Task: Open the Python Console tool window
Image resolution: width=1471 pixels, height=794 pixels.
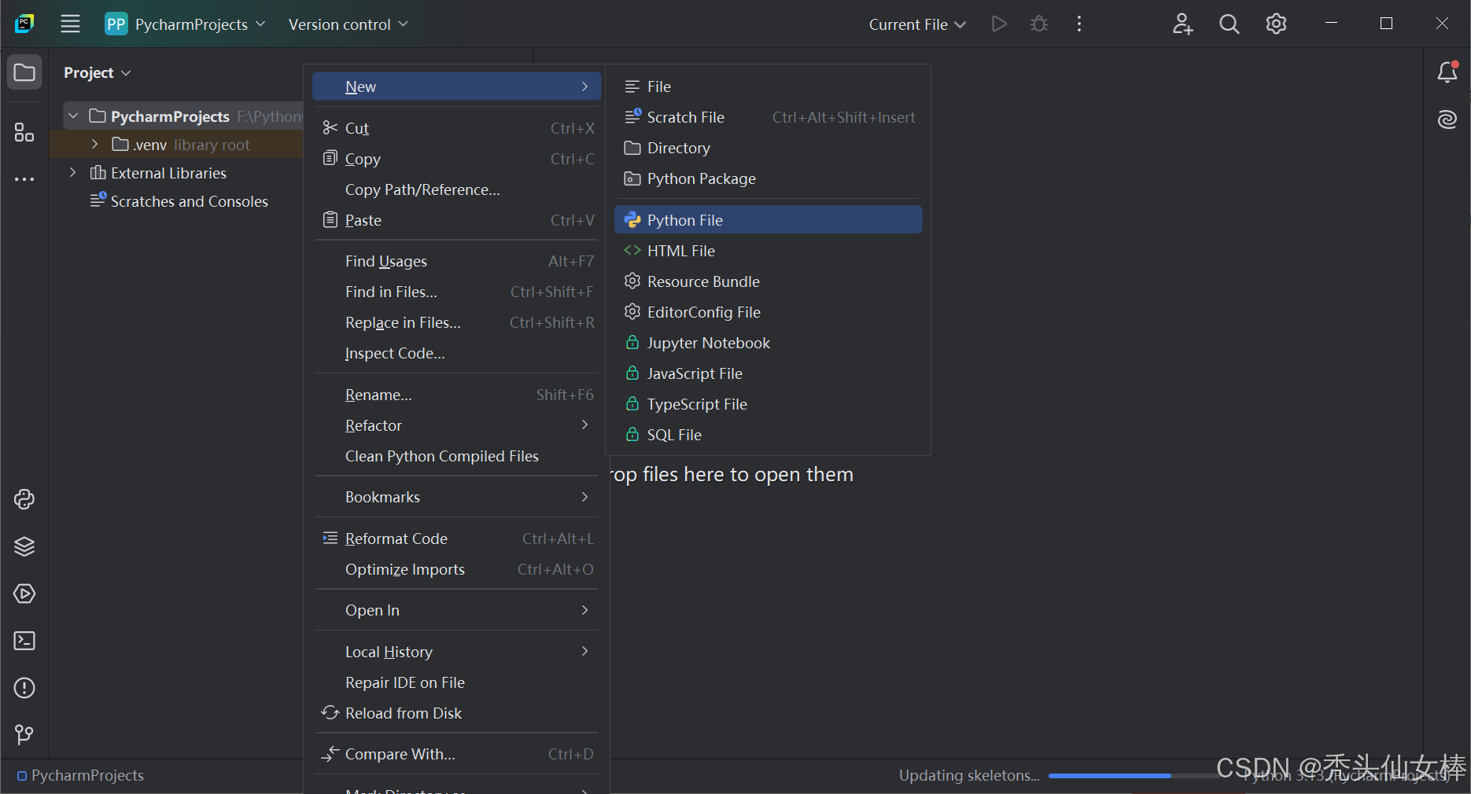Action: [x=24, y=499]
